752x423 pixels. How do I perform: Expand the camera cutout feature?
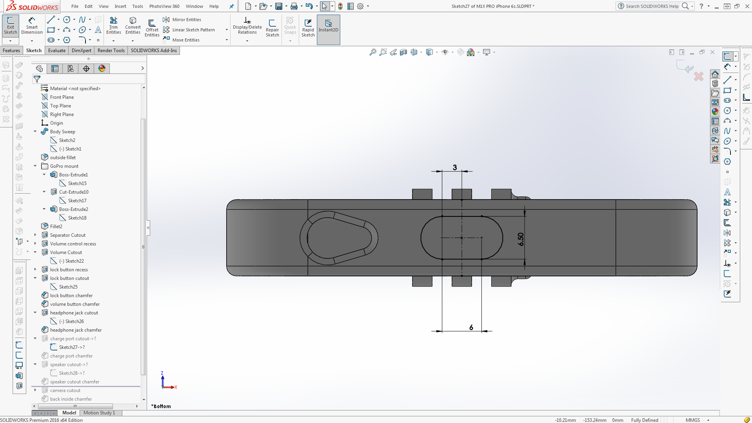click(x=35, y=390)
